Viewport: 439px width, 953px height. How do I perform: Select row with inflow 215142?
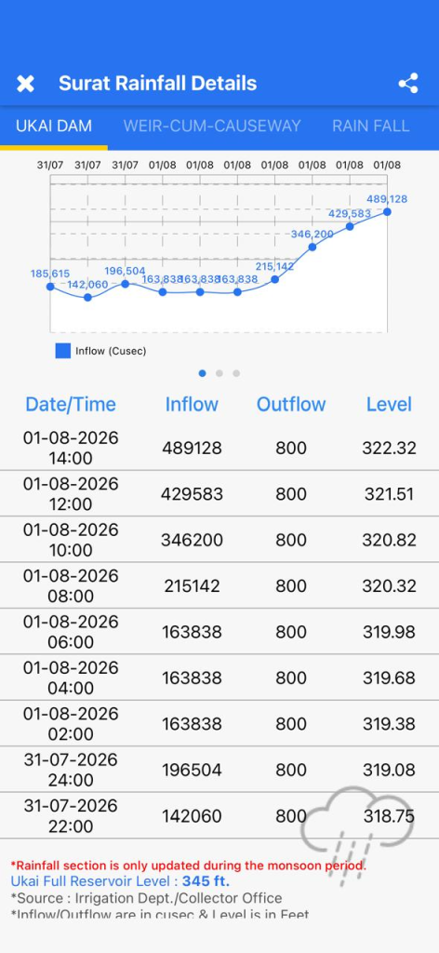click(219, 585)
